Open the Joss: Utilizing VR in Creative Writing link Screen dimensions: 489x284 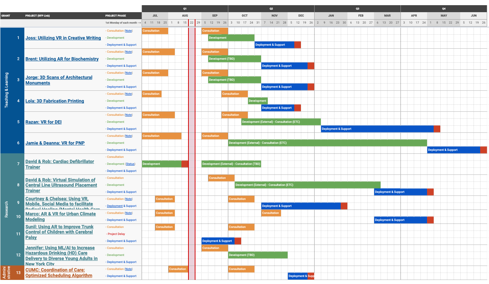tap(63, 38)
